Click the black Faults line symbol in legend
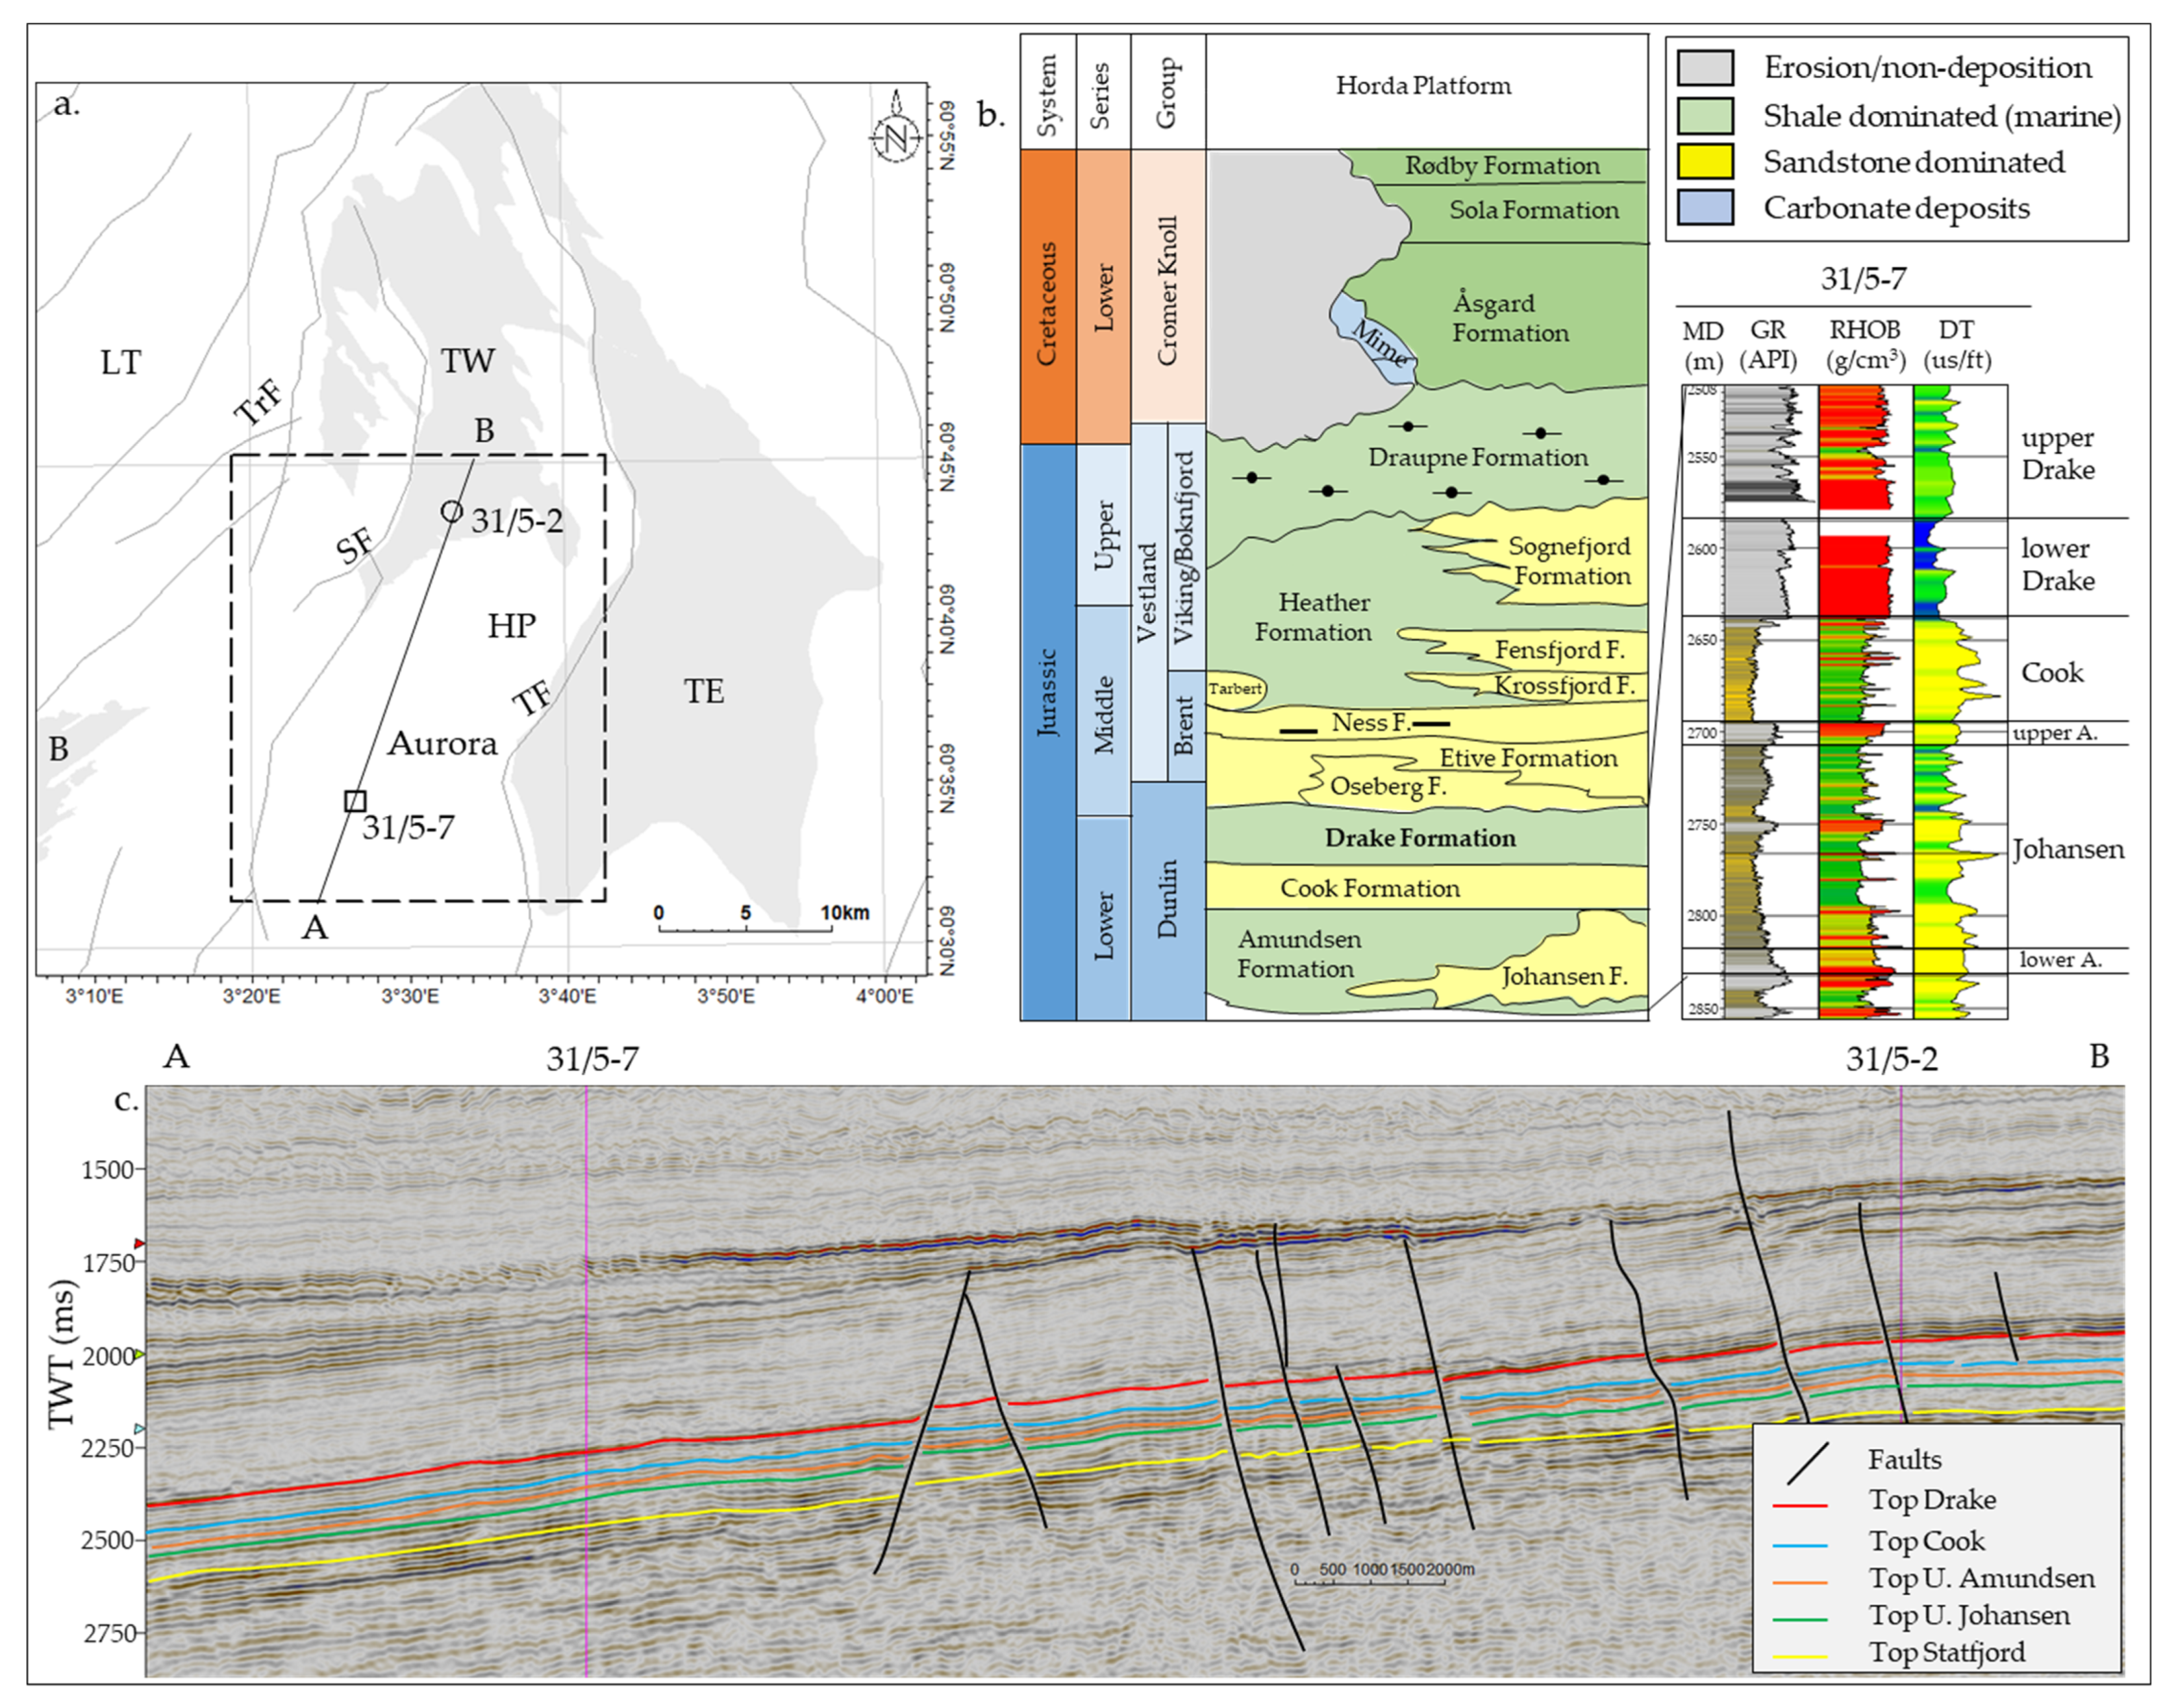The image size is (2176, 1708). (x=1808, y=1463)
